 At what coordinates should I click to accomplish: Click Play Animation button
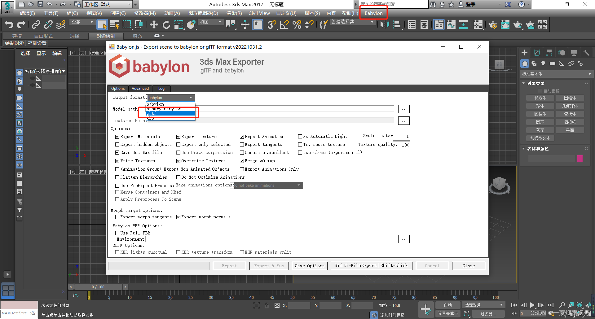pyautogui.click(x=532, y=305)
